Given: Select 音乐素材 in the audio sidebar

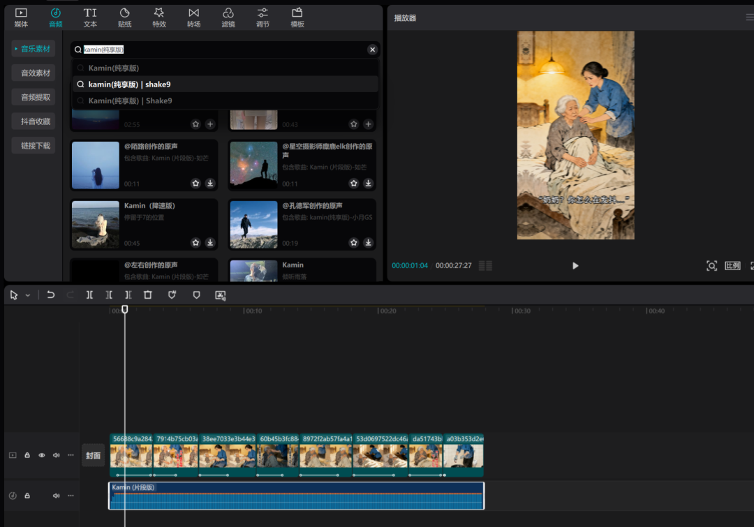Looking at the screenshot, I should tap(34, 49).
